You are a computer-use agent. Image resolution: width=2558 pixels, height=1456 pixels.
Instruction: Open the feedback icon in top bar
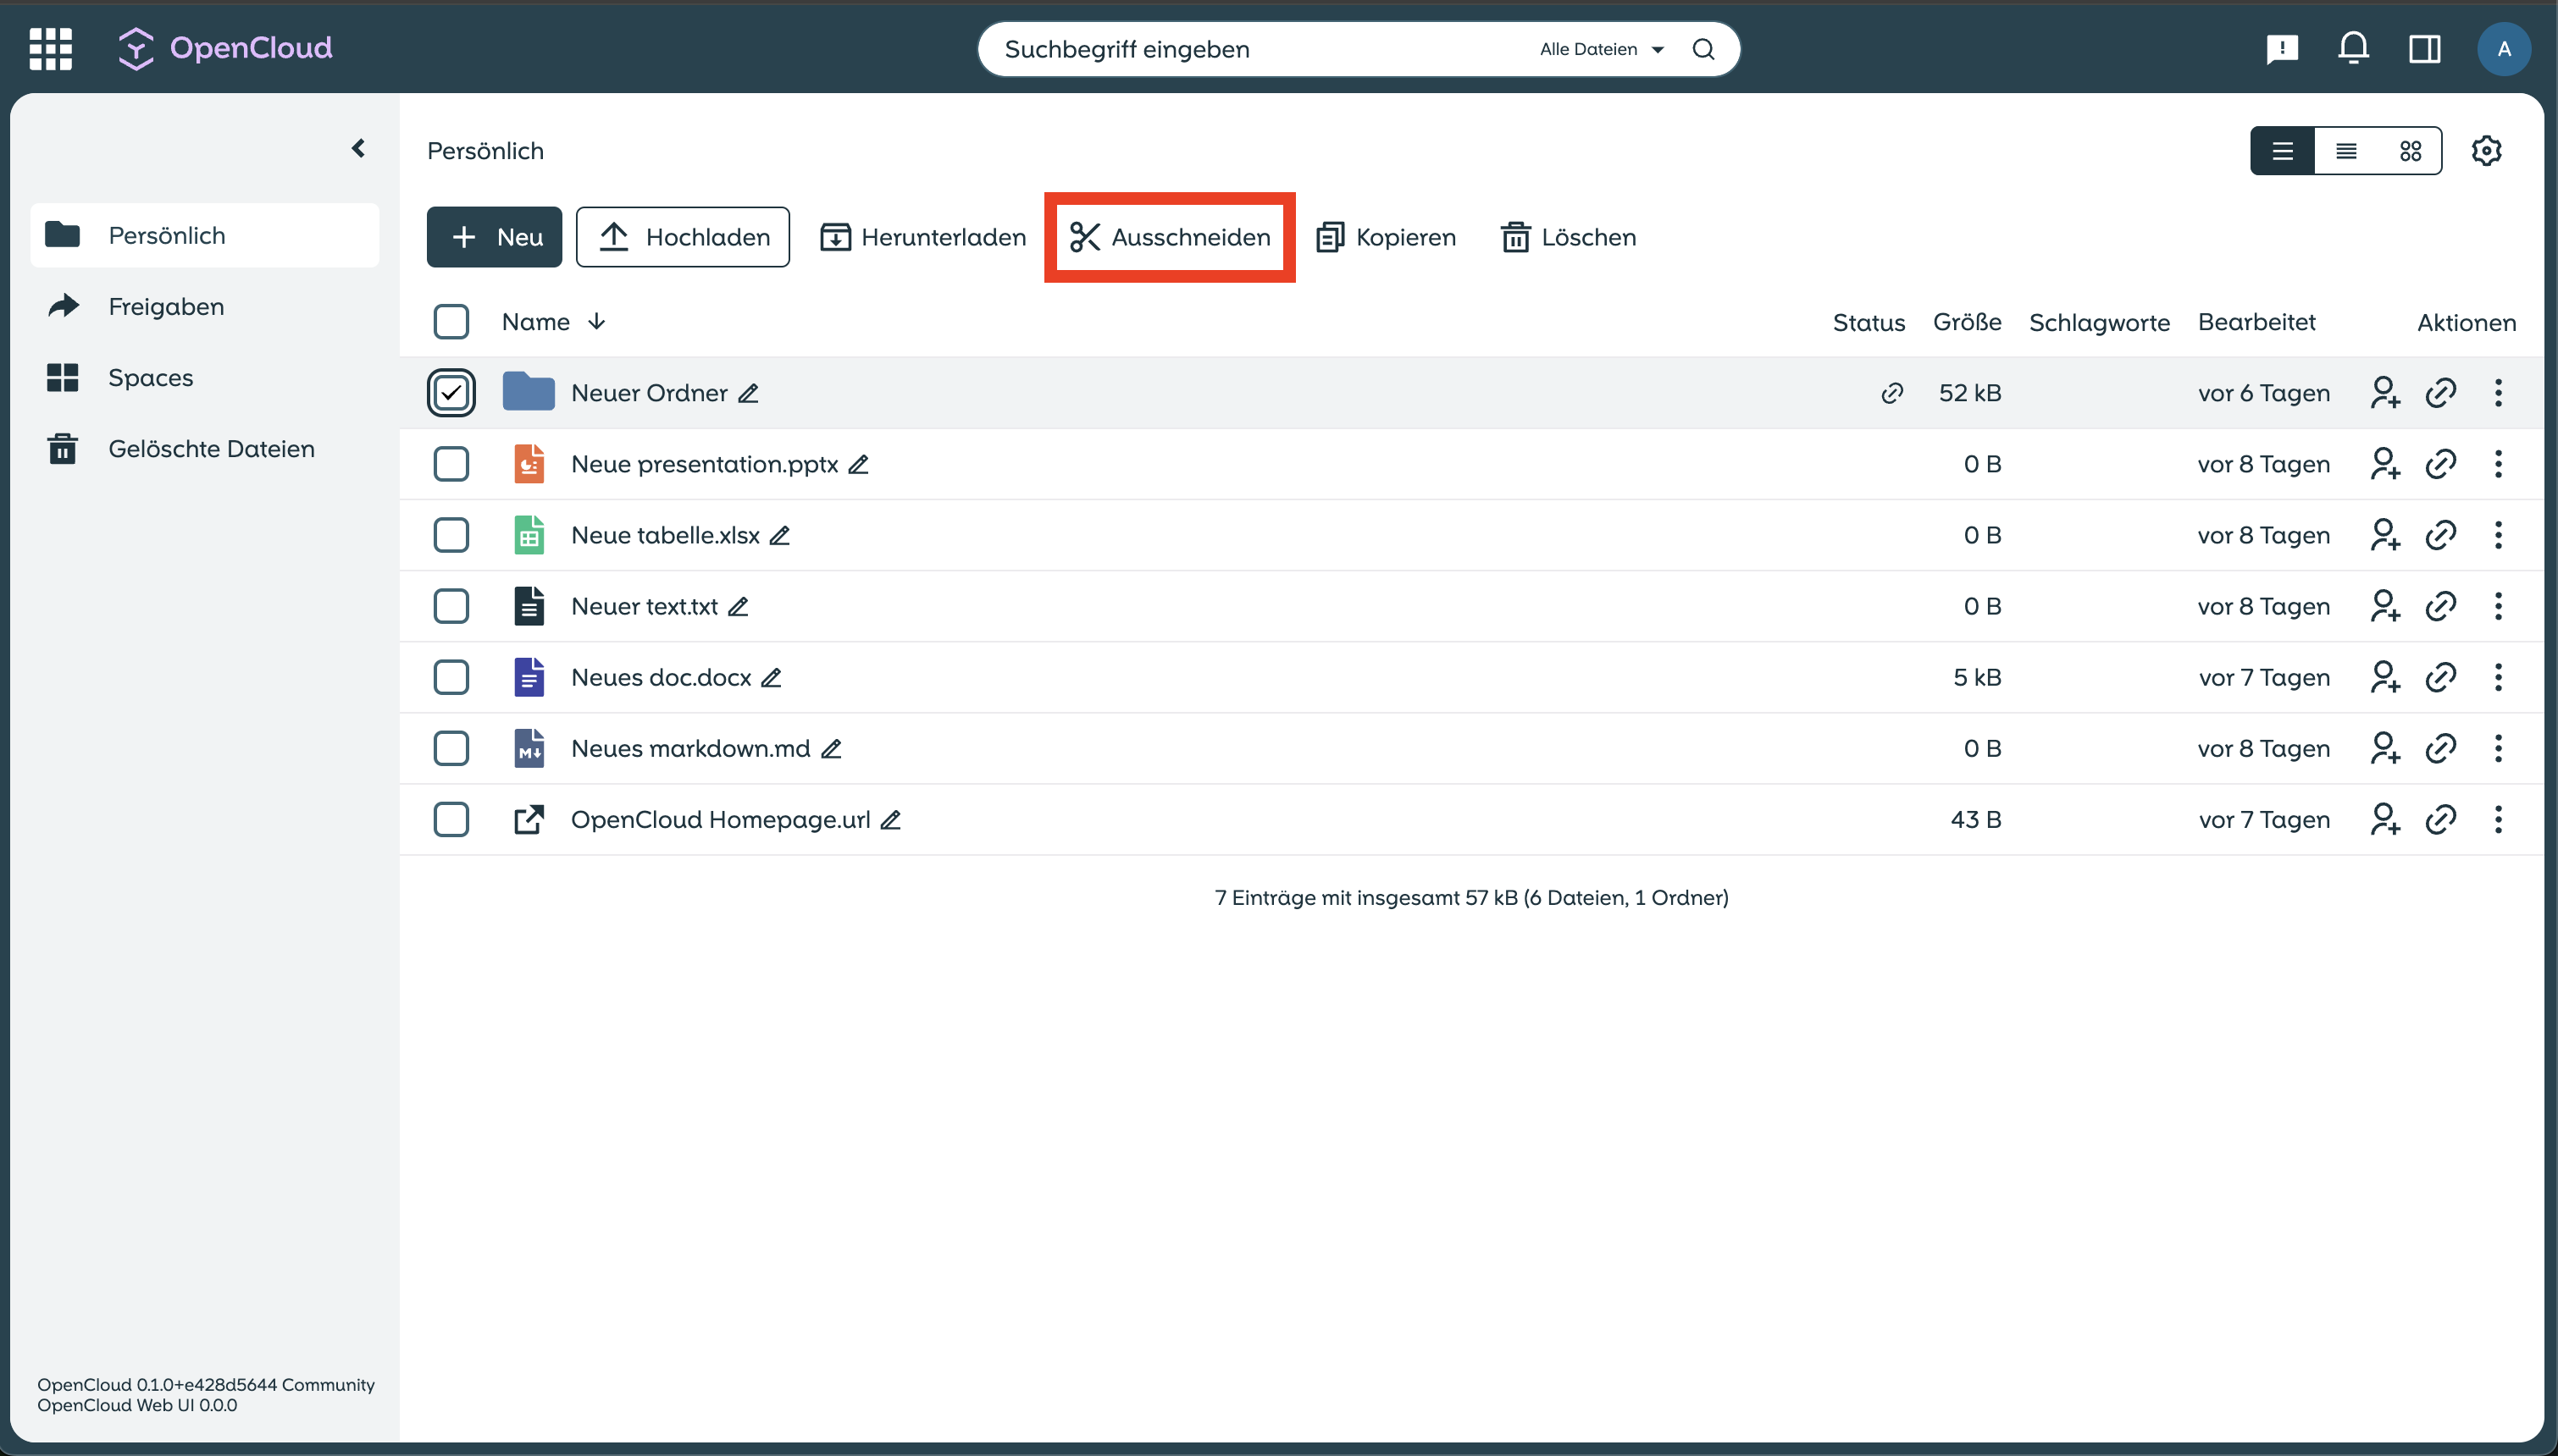[2282, 49]
